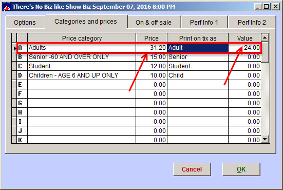283x190 pixels.
Task: Click row selector for row B
Action: click(14, 57)
